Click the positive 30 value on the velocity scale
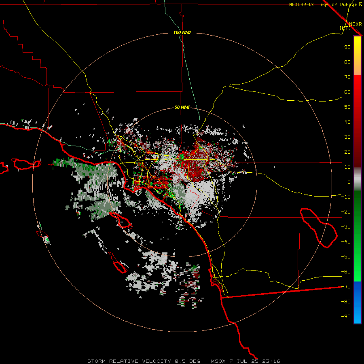Image resolution: width=364 pixels, height=364 pixels. coord(347,137)
